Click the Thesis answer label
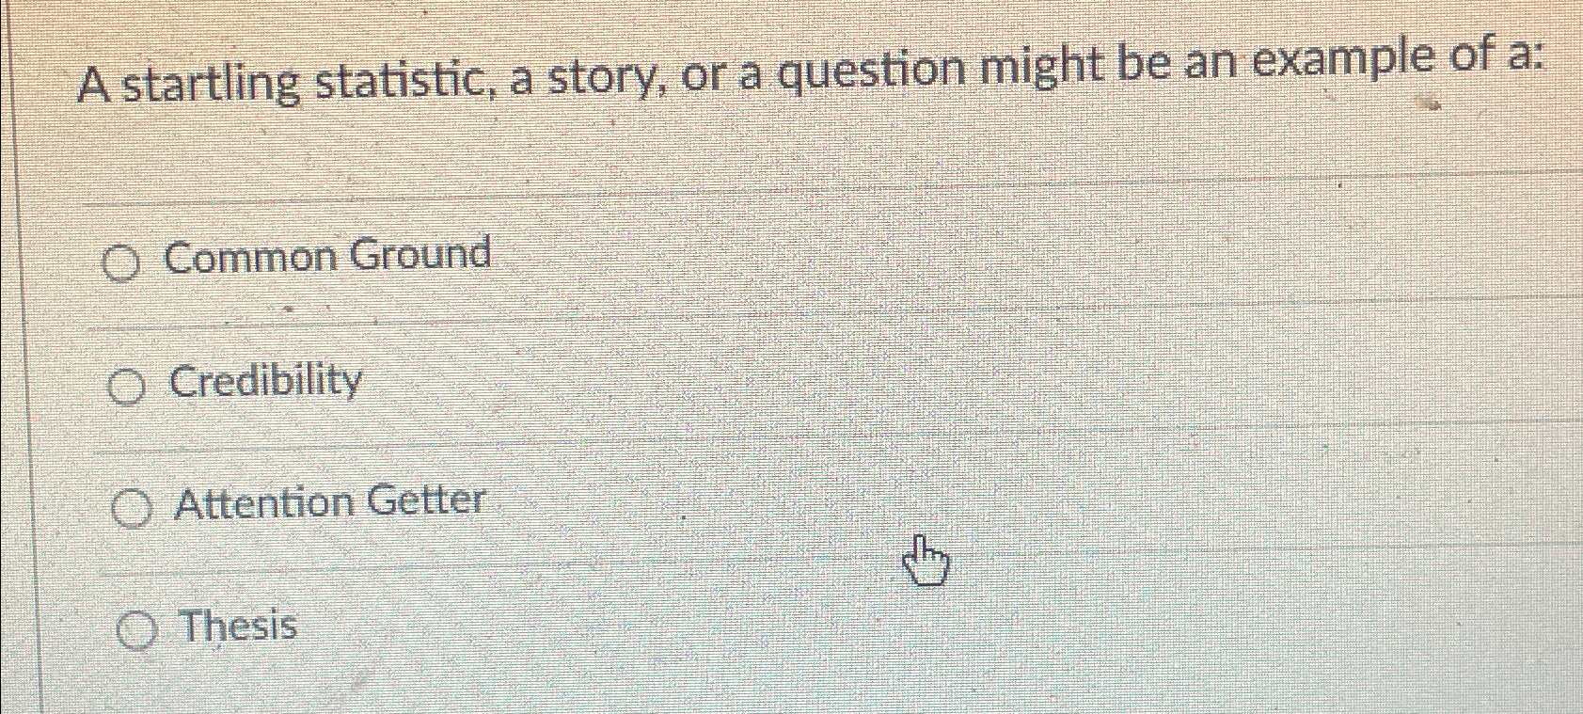 (x=237, y=626)
